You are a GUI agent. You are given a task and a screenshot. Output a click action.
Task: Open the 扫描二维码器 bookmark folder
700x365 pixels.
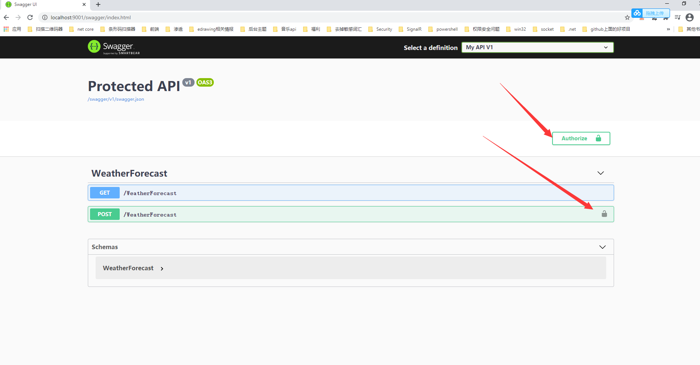coord(45,29)
